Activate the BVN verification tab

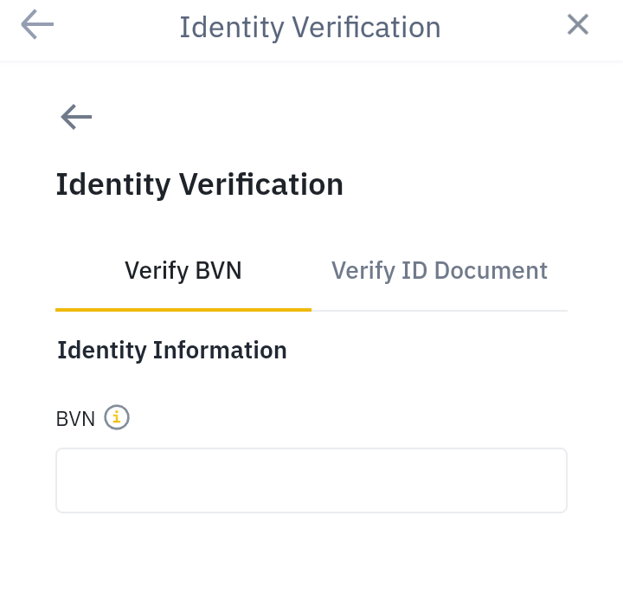click(183, 271)
